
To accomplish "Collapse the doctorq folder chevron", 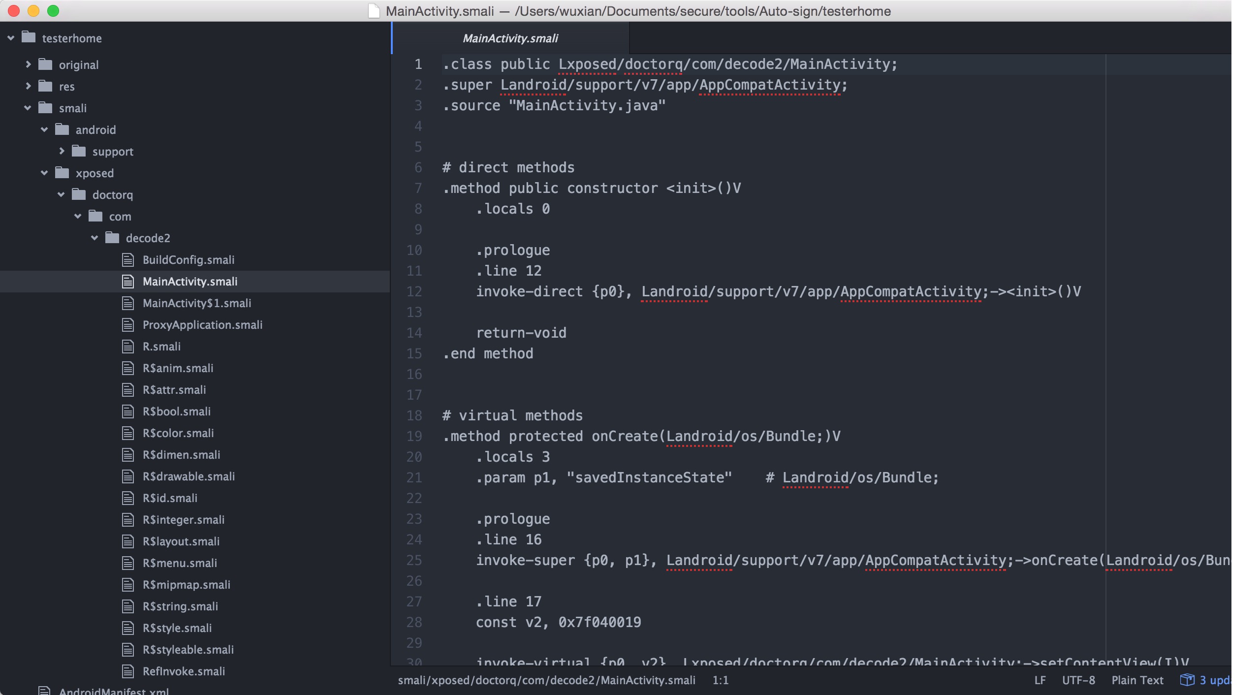I will [x=61, y=194].
